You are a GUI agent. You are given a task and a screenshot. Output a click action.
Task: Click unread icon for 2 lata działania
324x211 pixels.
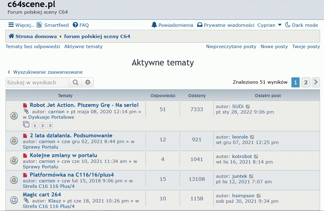[25, 136]
